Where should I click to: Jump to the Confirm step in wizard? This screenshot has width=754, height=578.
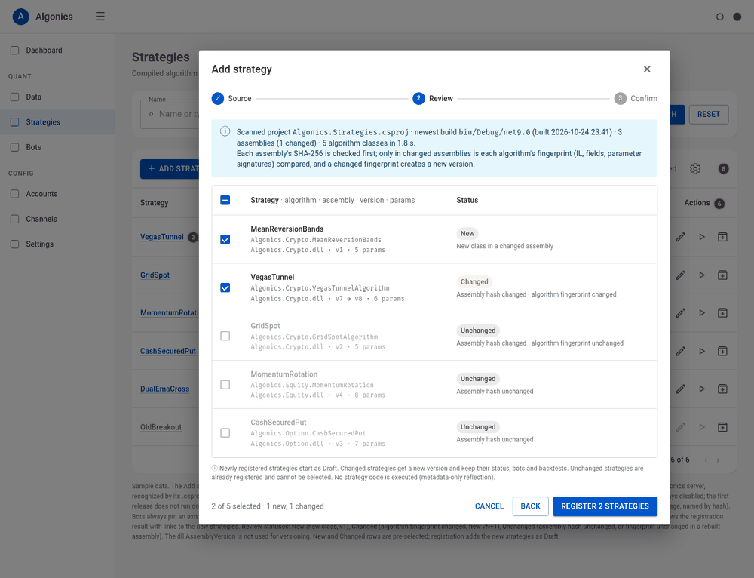[x=636, y=98]
